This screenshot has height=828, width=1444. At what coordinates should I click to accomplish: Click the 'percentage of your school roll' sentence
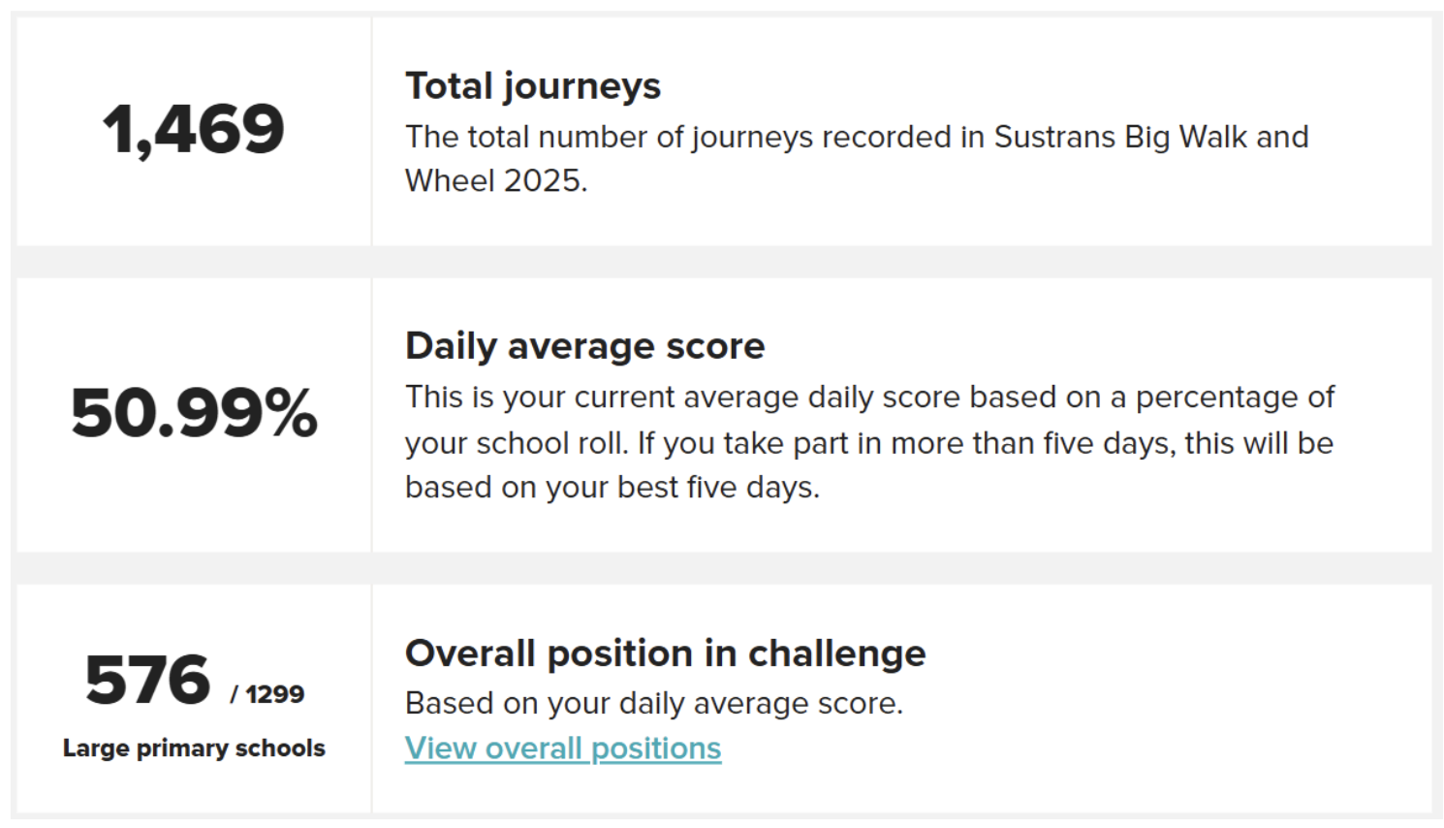[869, 419]
